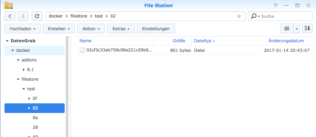Open Einstellungen settings
Viewport: 316px width, 137px height.
tap(156, 28)
